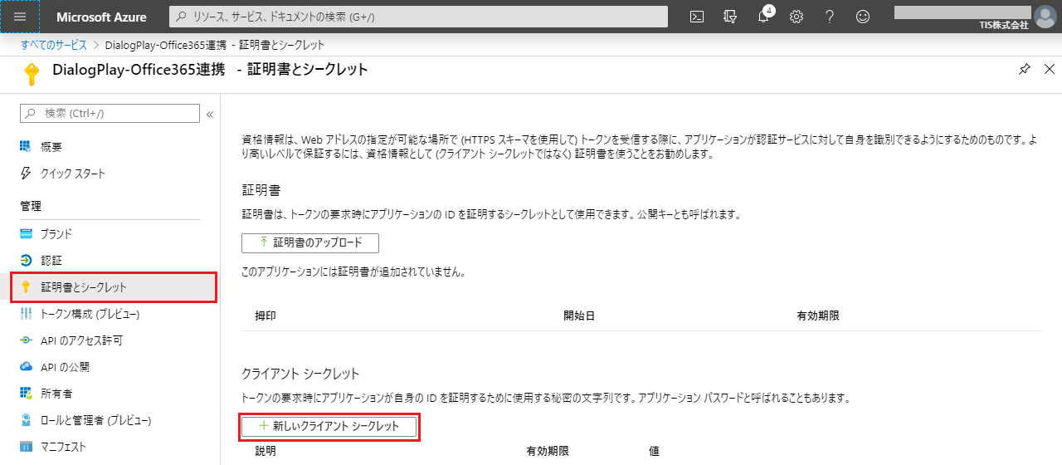Collapse the sidebar with double chevron
Image resolution: width=1062 pixels, height=465 pixels.
point(210,114)
